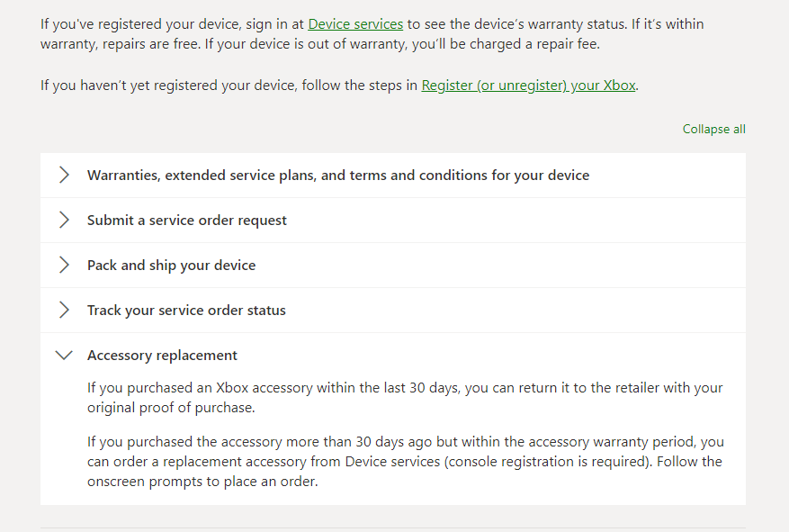Expand the Pack and ship your device heading
The height and width of the screenshot is (532, 789).
point(171,266)
